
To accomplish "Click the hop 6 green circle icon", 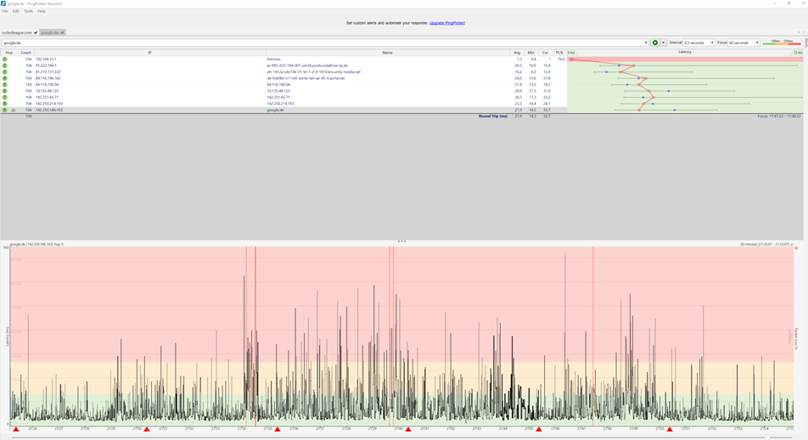I will (4, 91).
